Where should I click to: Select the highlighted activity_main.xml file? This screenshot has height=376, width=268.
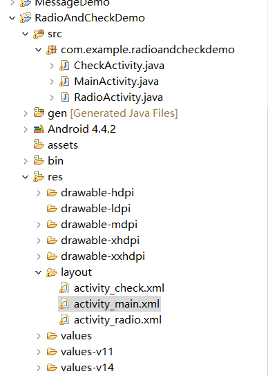click(117, 304)
